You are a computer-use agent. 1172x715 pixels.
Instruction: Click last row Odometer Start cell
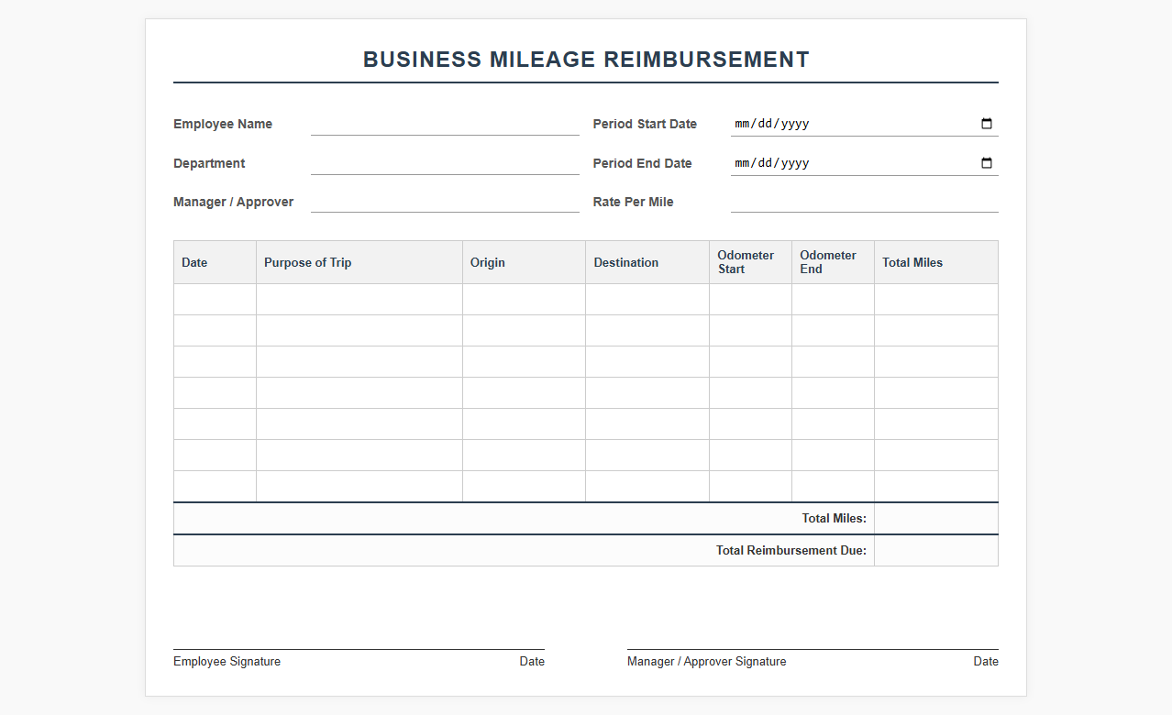750,487
